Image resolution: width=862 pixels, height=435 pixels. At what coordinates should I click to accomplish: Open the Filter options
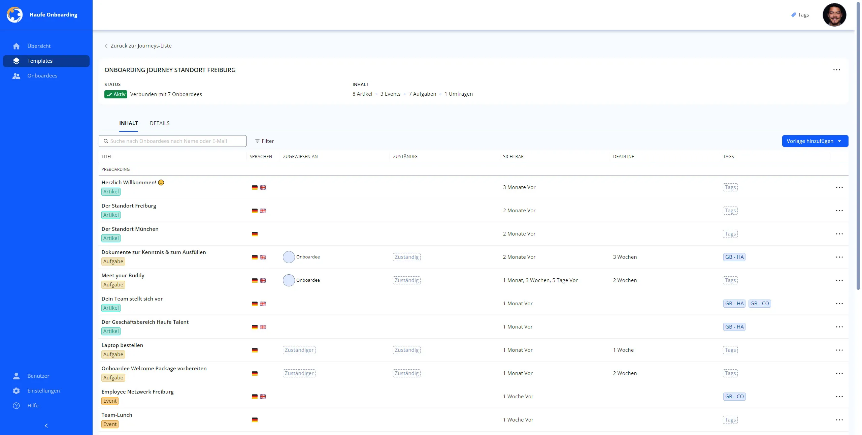(264, 141)
